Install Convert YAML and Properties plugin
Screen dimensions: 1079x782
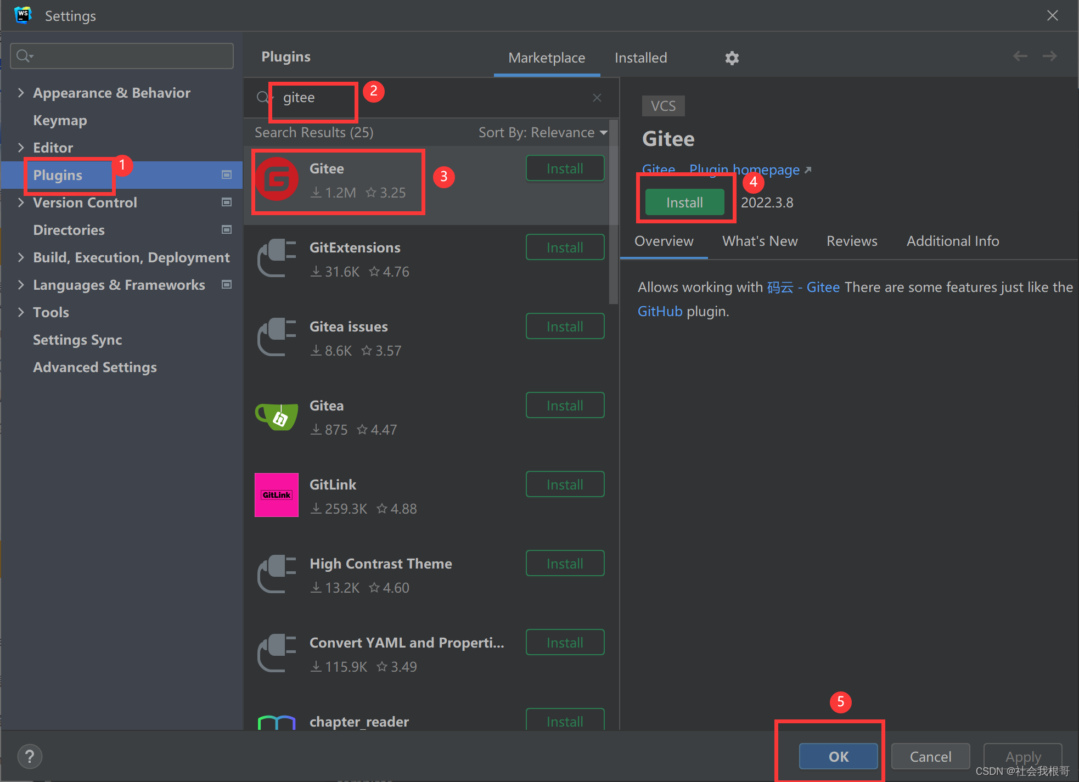click(565, 643)
